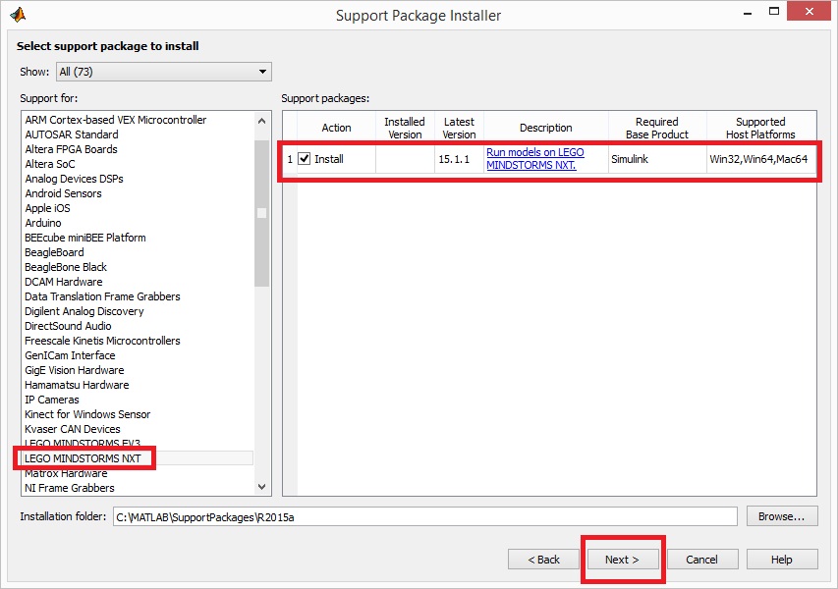
Task: Choose IP Cameras entry
Action: pos(52,400)
